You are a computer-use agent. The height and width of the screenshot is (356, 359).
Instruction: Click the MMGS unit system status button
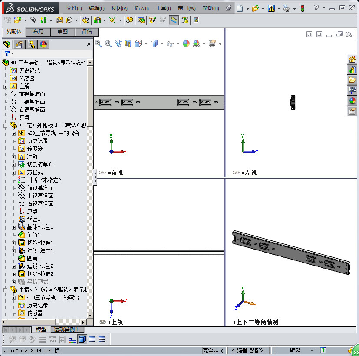click(x=295, y=350)
